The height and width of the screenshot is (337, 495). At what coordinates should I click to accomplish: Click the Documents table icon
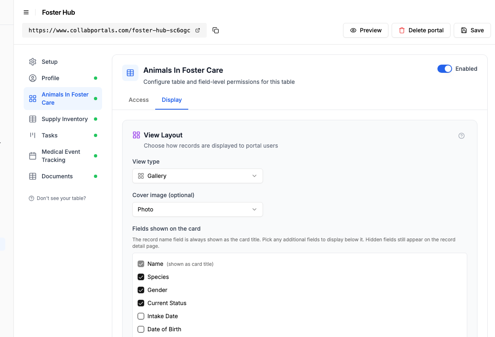(x=33, y=176)
